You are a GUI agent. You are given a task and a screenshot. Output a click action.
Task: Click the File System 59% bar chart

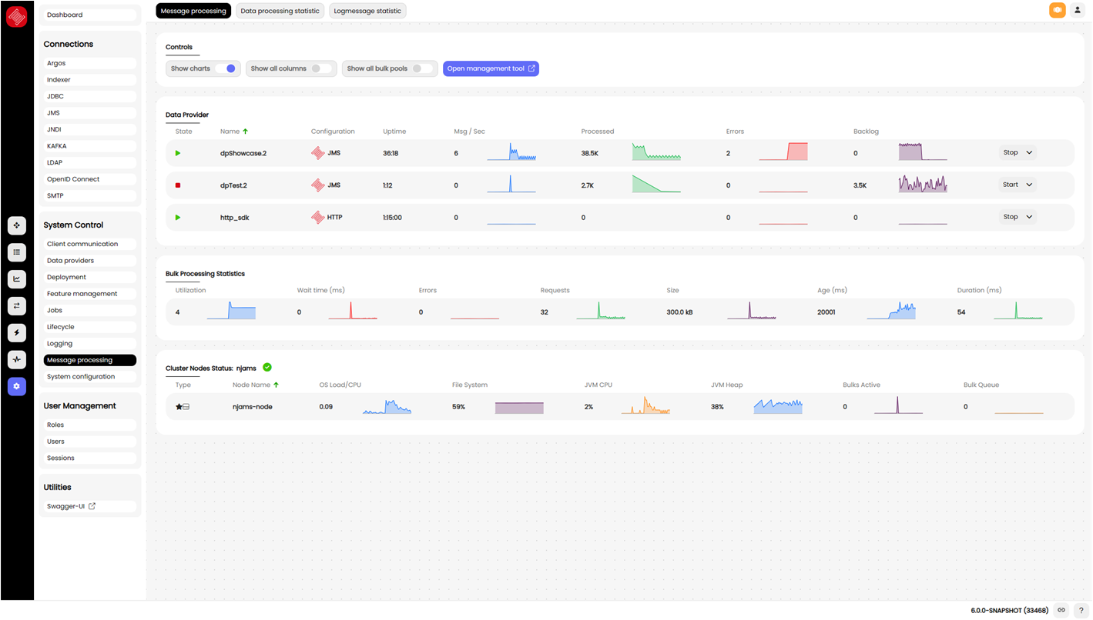coord(519,408)
